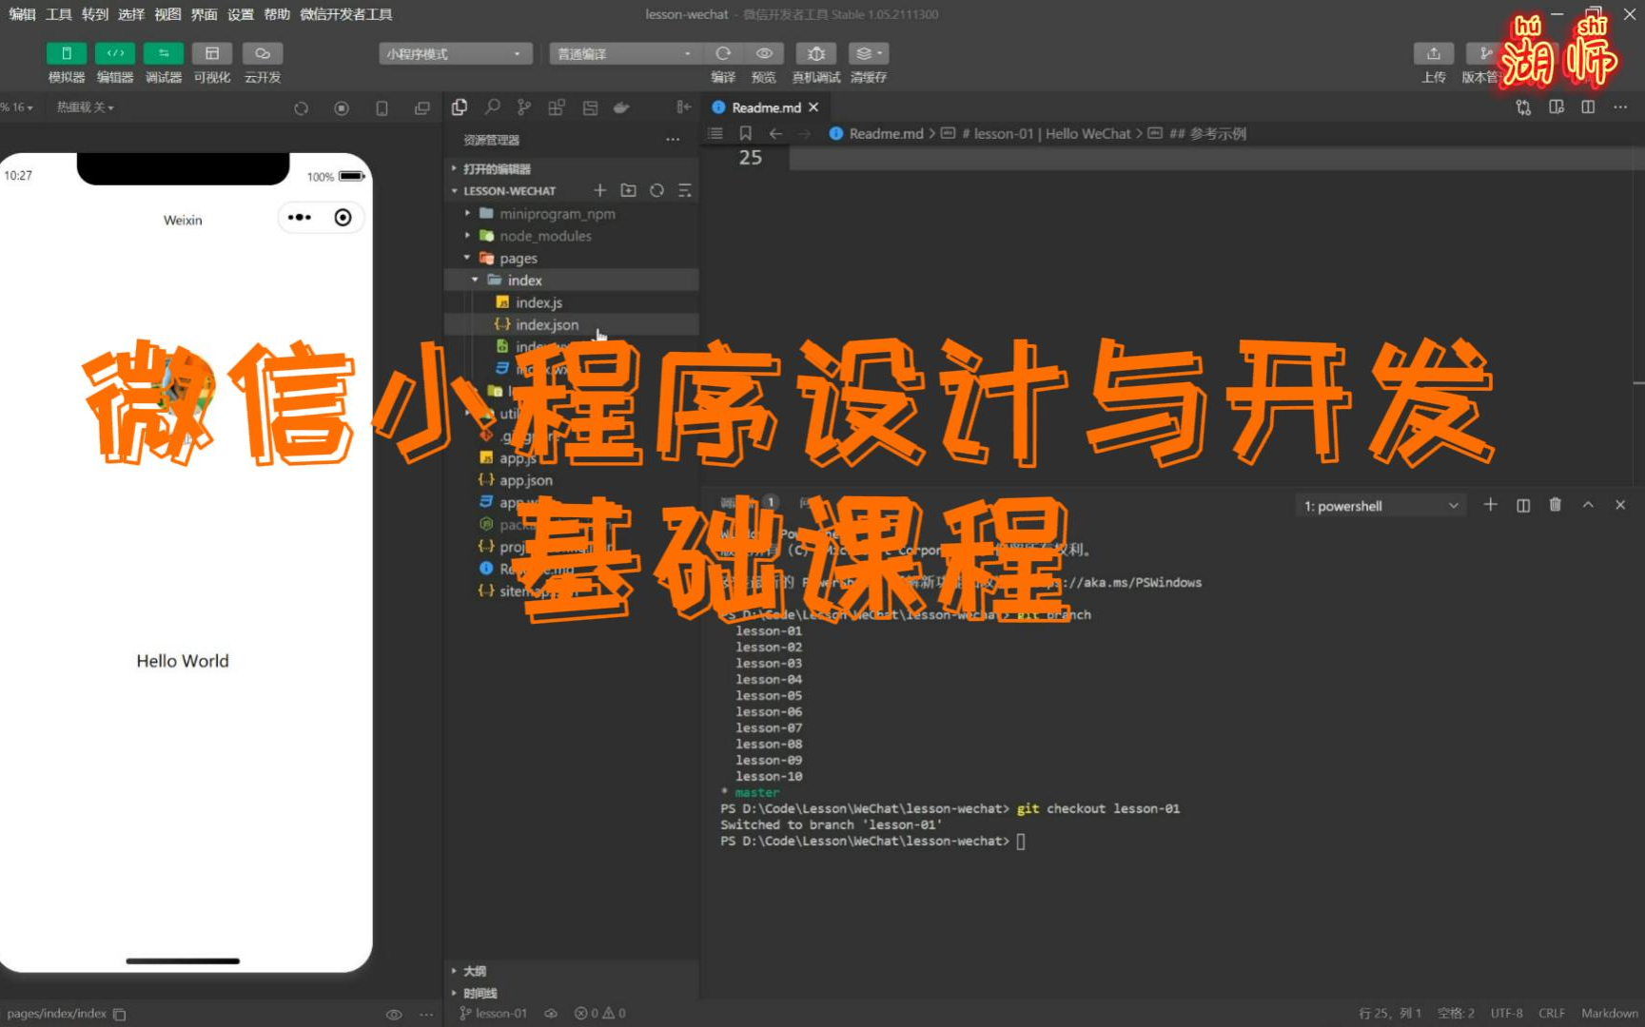The image size is (1645, 1027).
Task: Open the 小程序模式 mode dropdown
Action: pos(454,53)
